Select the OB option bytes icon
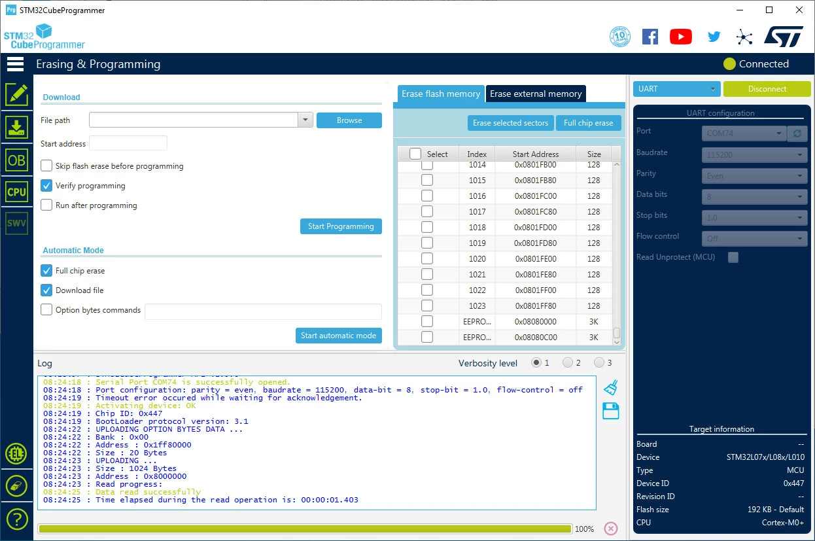 coord(16,160)
